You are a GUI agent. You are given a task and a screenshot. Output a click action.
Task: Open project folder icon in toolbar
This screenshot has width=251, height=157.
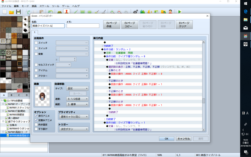click(x=12, y=12)
